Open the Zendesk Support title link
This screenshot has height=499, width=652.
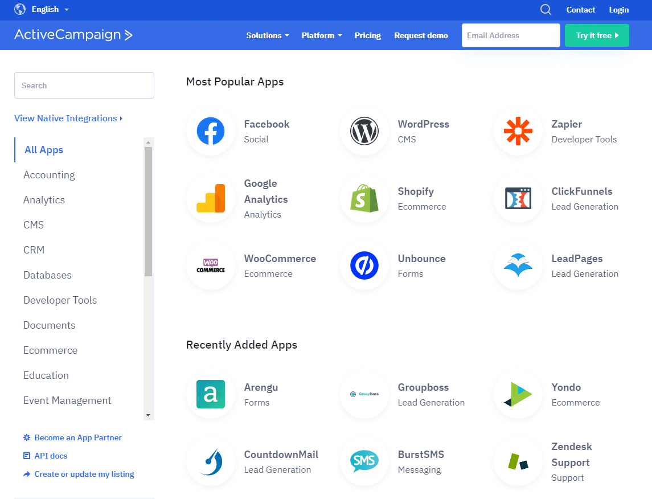tap(571, 455)
